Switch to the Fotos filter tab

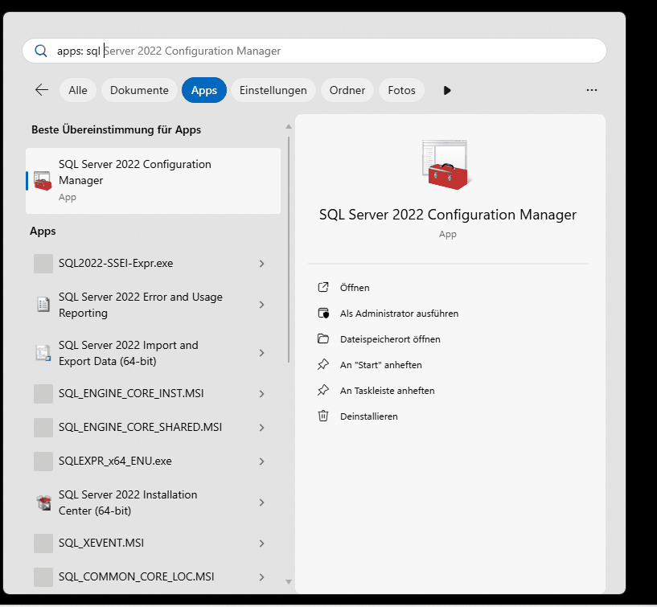[x=401, y=90]
